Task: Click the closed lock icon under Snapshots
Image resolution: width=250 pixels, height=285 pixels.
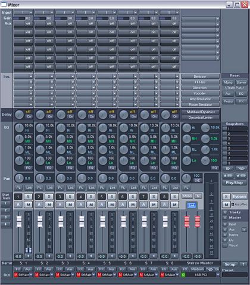Action: pos(228,175)
